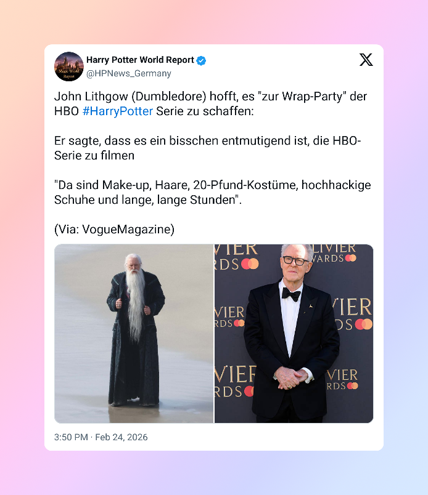Screen dimensions: 428x495
Task: Click the John Lithgow name in tweet
Action: click(91, 96)
